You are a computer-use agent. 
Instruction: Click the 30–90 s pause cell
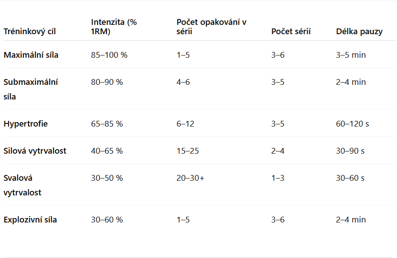point(350,151)
